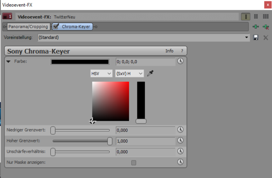Collapse the Farbe section triangle

click(x=8, y=61)
